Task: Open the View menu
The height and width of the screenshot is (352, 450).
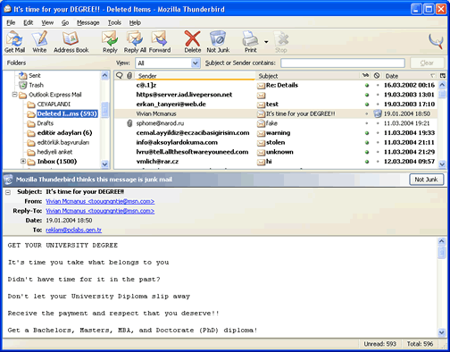Action: (x=47, y=22)
